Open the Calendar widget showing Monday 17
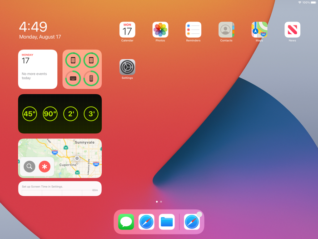Viewport: 318px width, 239px height. point(38,69)
